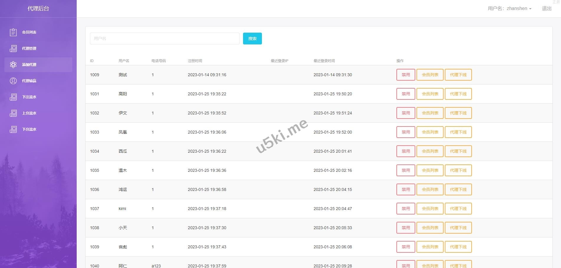
Task: Click the 代理输赢 user avatar icon
Action: (13, 81)
